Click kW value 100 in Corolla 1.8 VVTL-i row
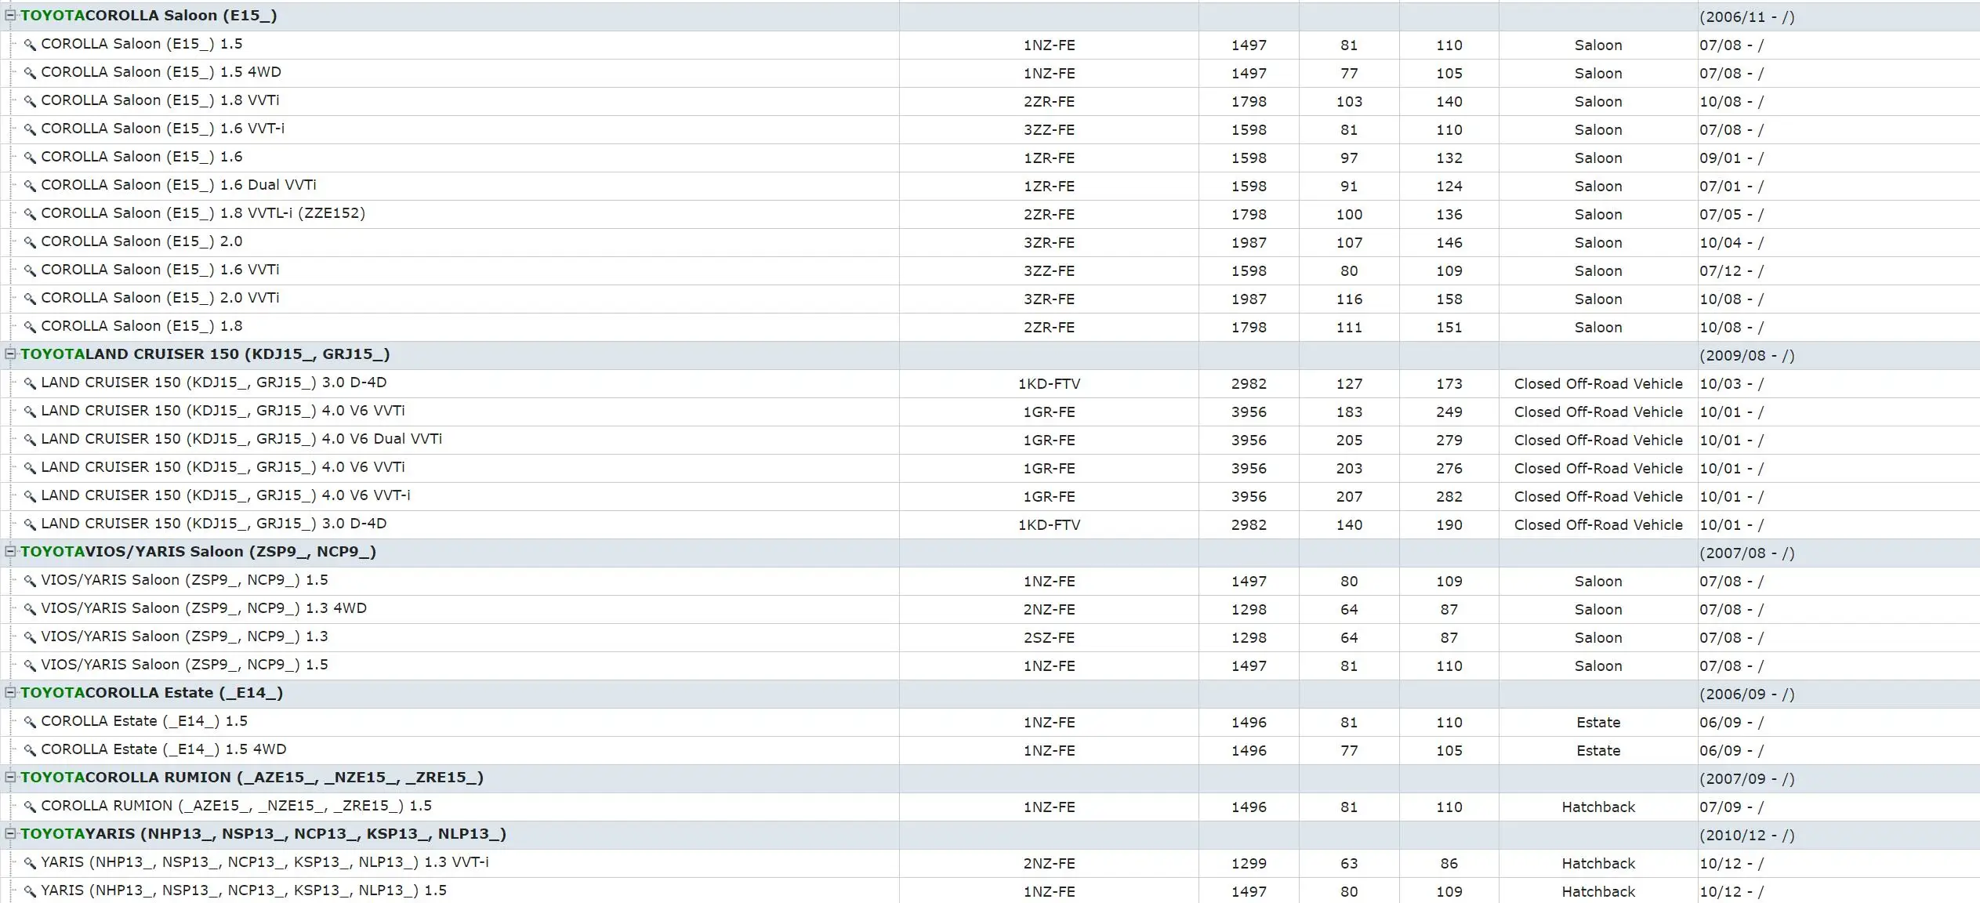Image resolution: width=1980 pixels, height=903 pixels. coord(1349,215)
